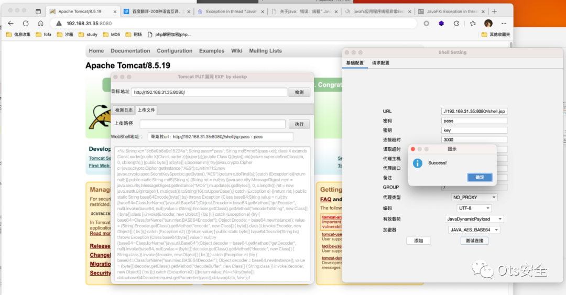
Task: Open the Tomcat Configuration menu link
Action: tap(175, 51)
